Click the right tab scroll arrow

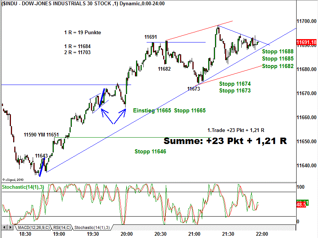tap(10, 227)
